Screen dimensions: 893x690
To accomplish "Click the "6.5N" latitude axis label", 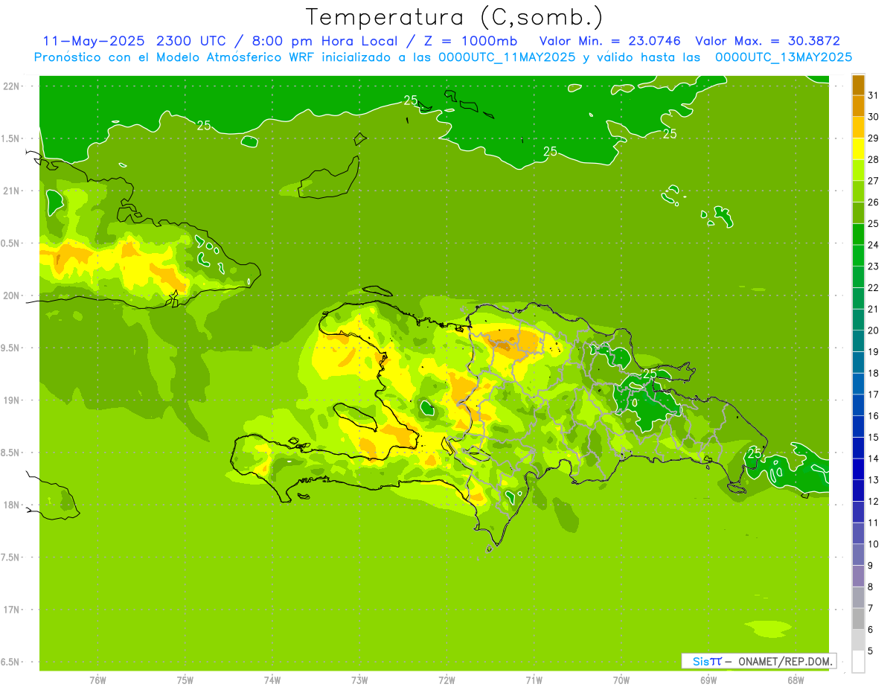I will pos(11,662).
